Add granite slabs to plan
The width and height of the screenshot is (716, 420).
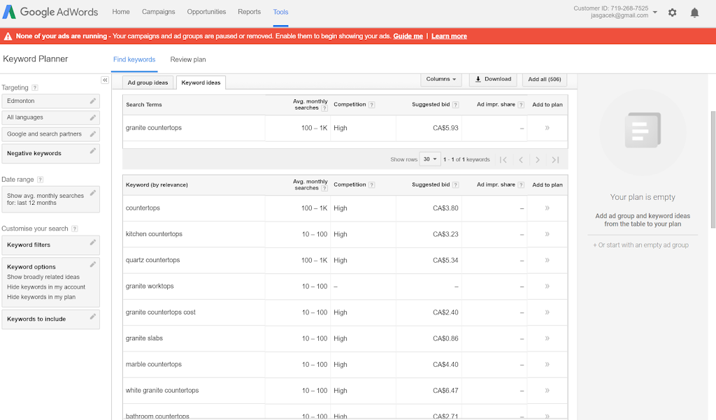547,338
